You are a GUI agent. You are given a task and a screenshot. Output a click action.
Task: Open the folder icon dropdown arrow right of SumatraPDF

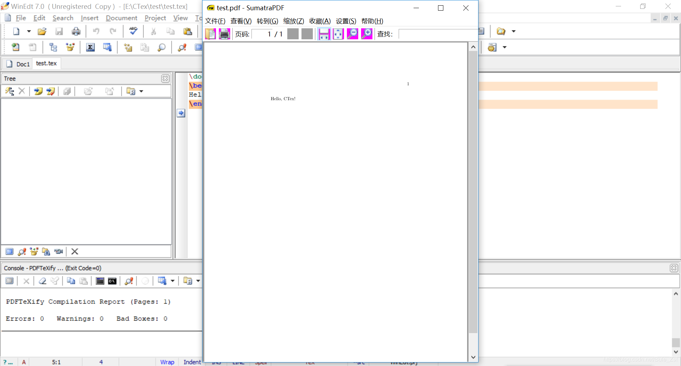tap(514, 32)
